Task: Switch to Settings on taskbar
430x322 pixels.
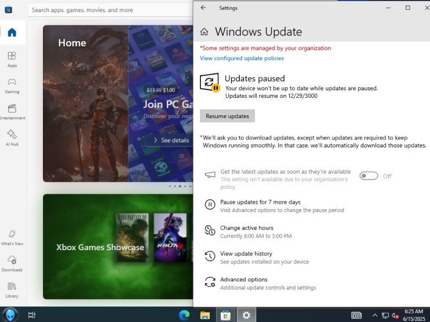Action: click(246, 315)
